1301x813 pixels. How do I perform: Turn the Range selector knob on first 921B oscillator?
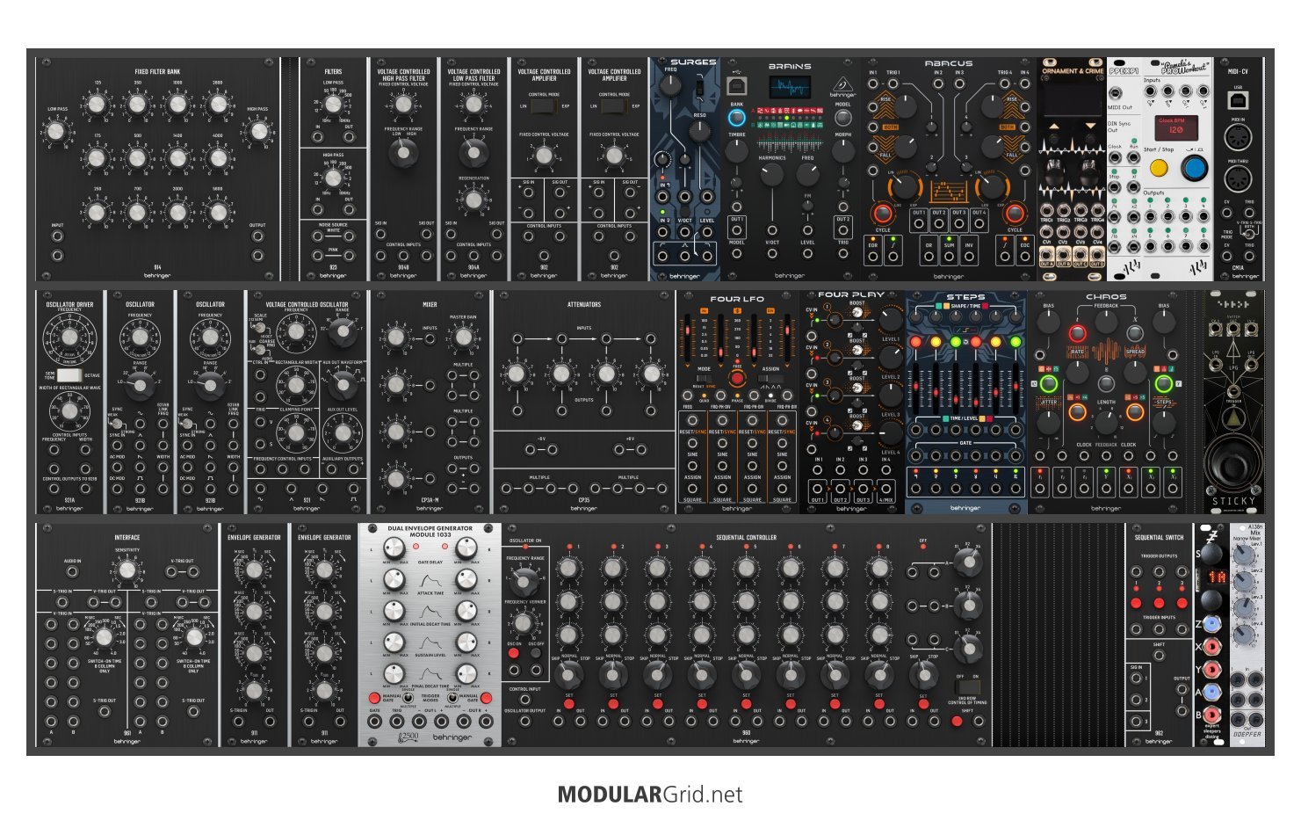[140, 383]
